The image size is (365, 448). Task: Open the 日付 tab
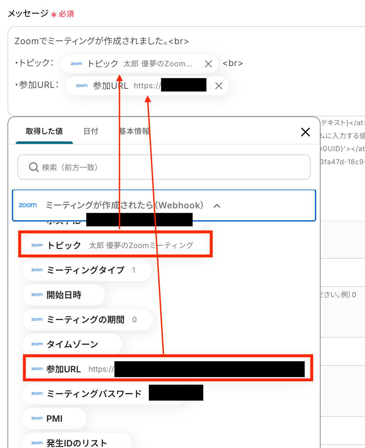coord(91,131)
